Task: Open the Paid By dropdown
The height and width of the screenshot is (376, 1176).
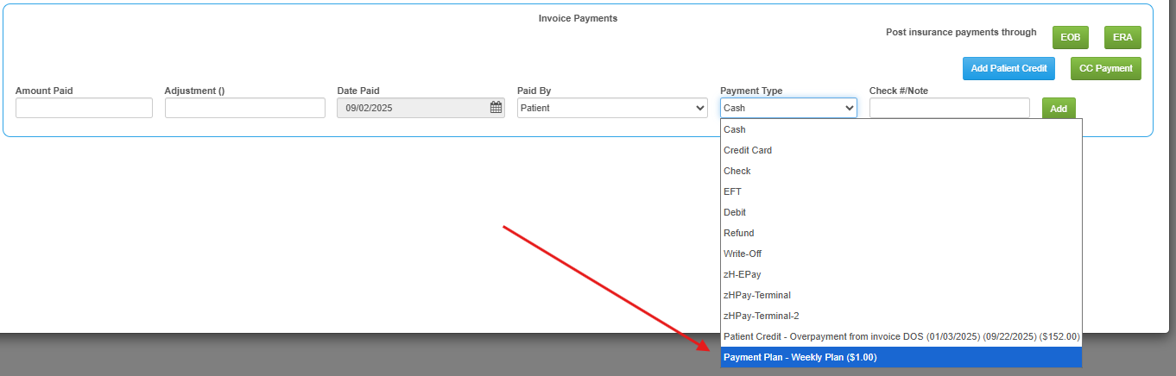Action: pyautogui.click(x=611, y=108)
